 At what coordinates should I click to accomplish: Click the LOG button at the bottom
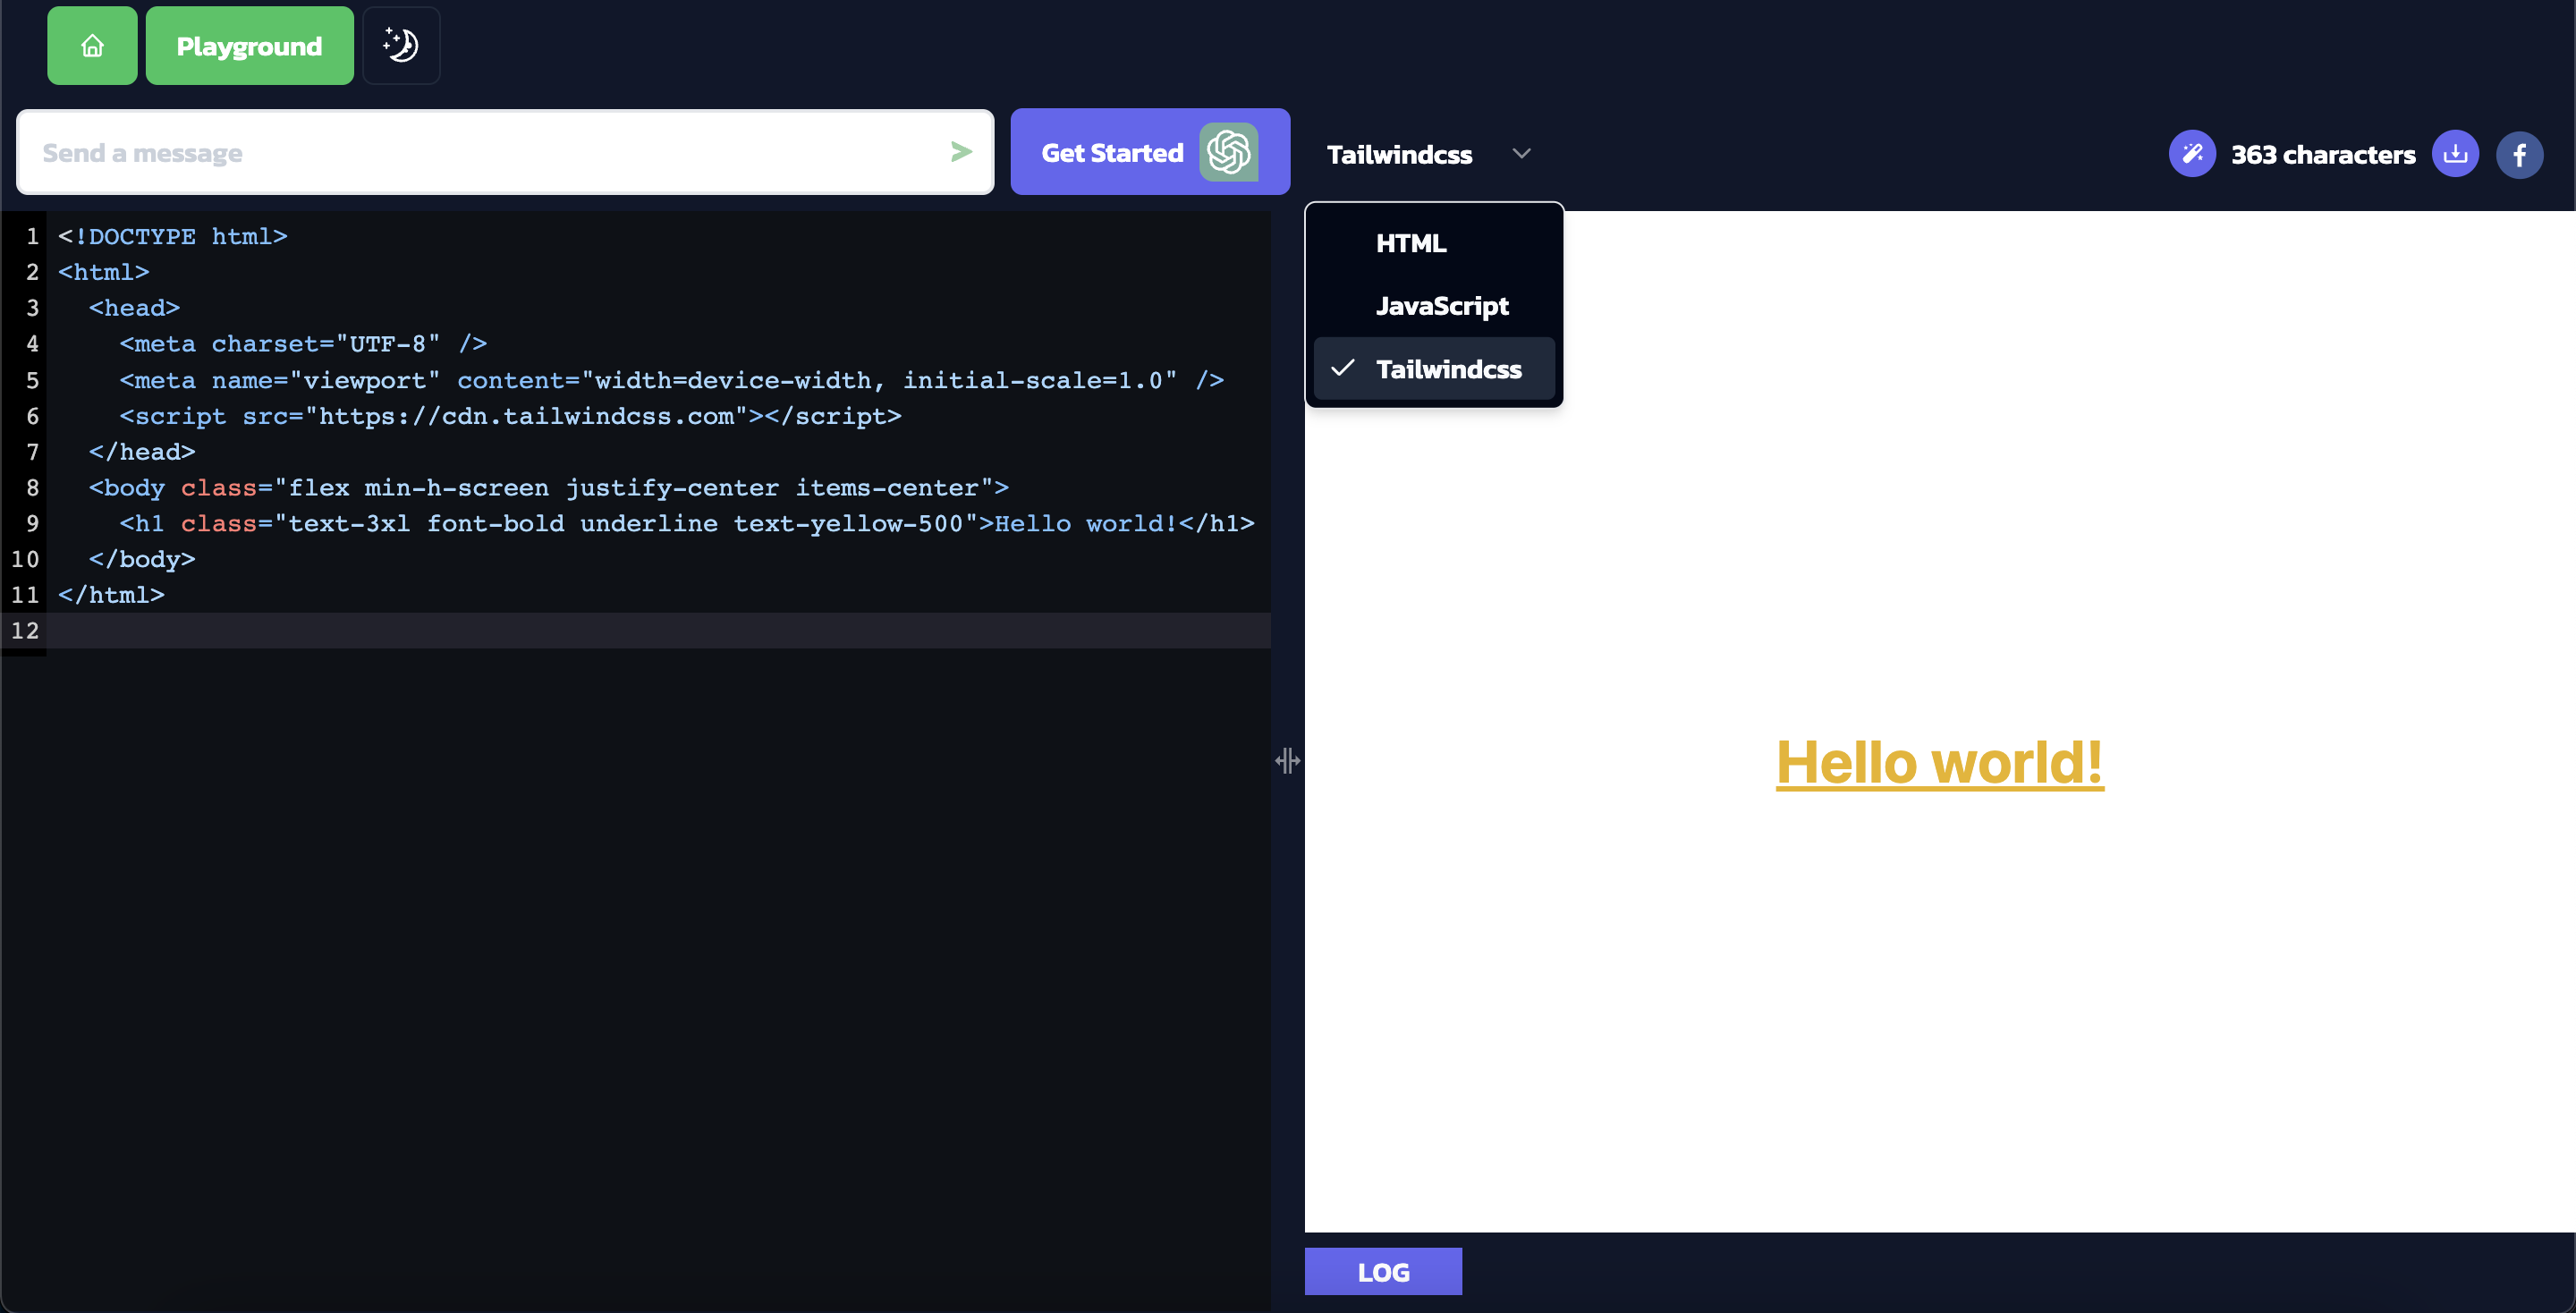(x=1383, y=1273)
